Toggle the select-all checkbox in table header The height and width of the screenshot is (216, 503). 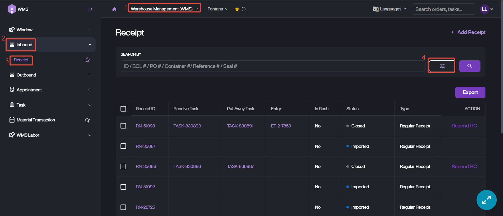point(123,109)
